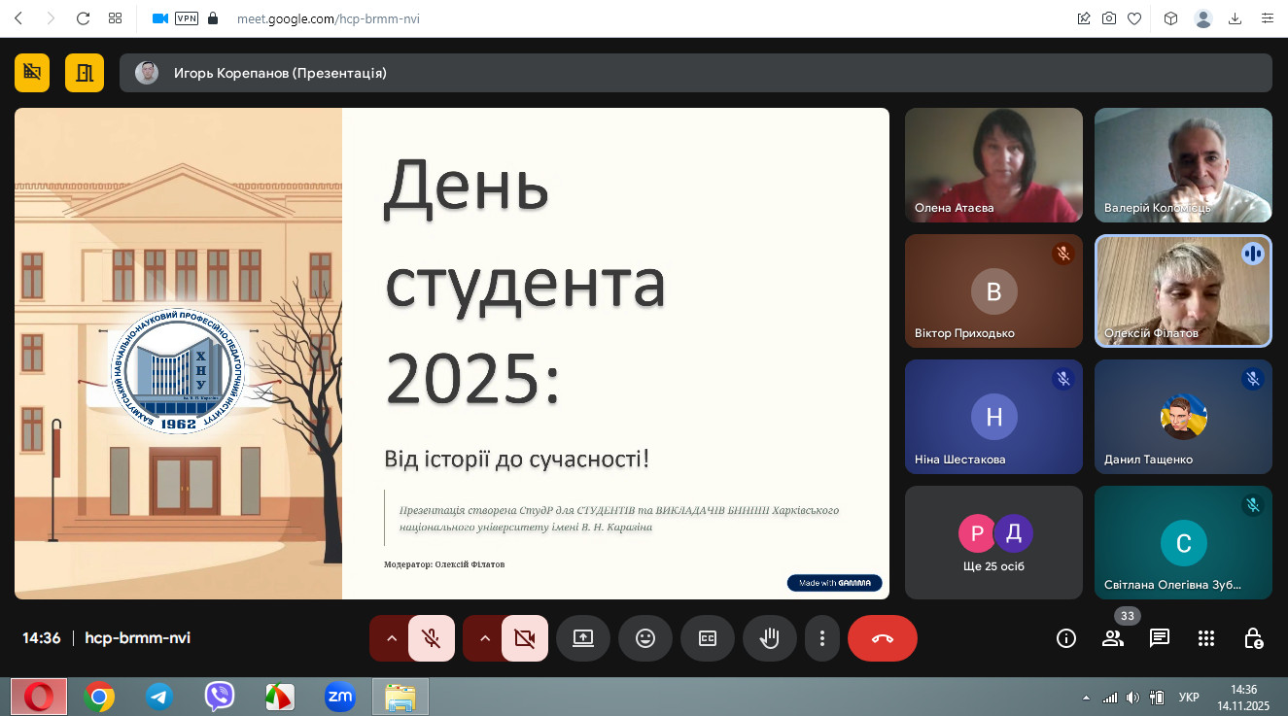The height and width of the screenshot is (716, 1288).
Task: Start screen sharing with Present button
Action: pos(583,638)
